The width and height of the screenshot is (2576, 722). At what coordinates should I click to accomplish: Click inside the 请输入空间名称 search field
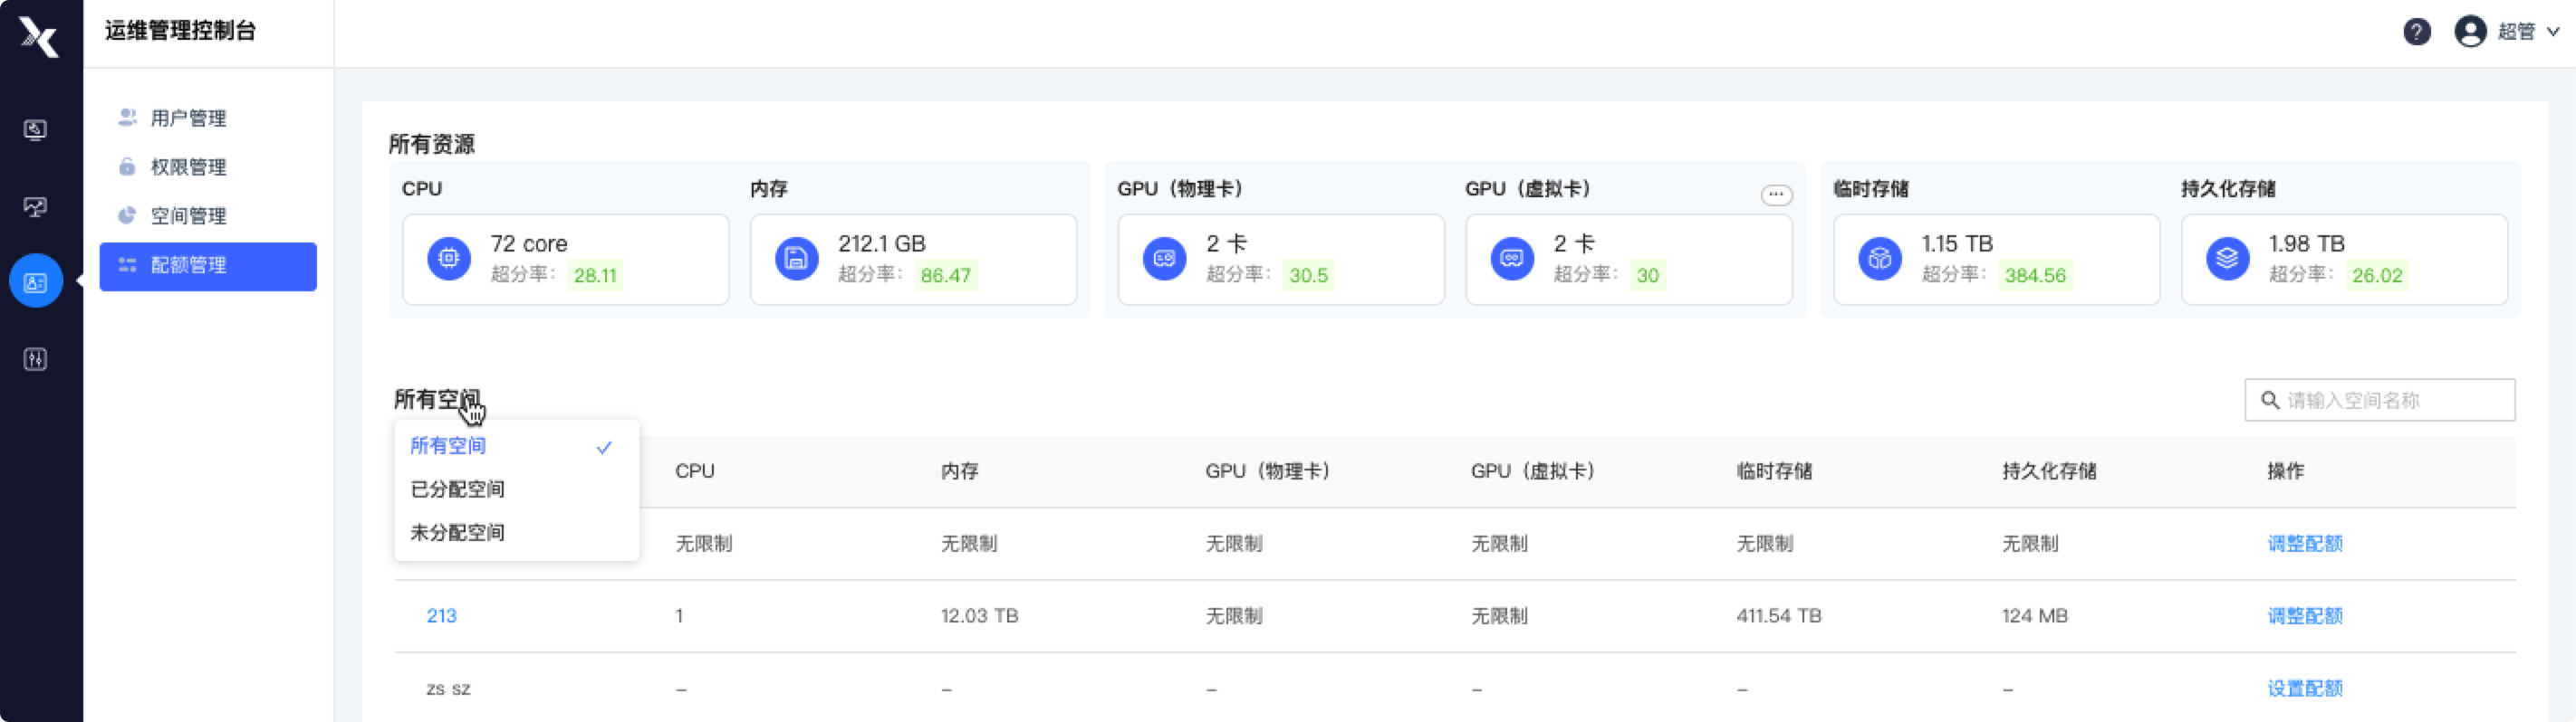[x=2379, y=401]
